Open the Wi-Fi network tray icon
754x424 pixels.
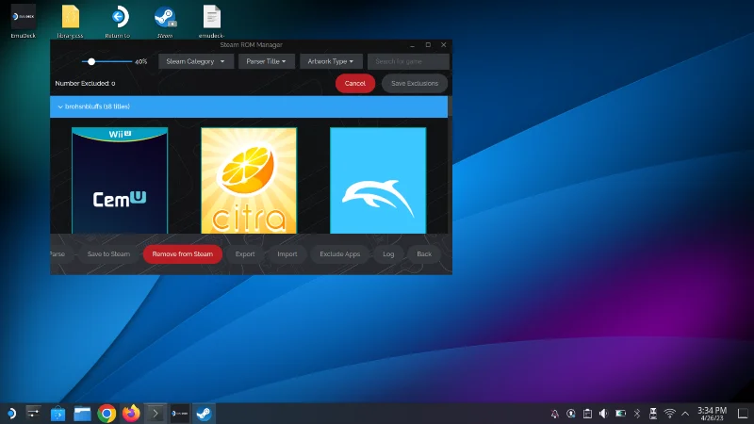669,414
